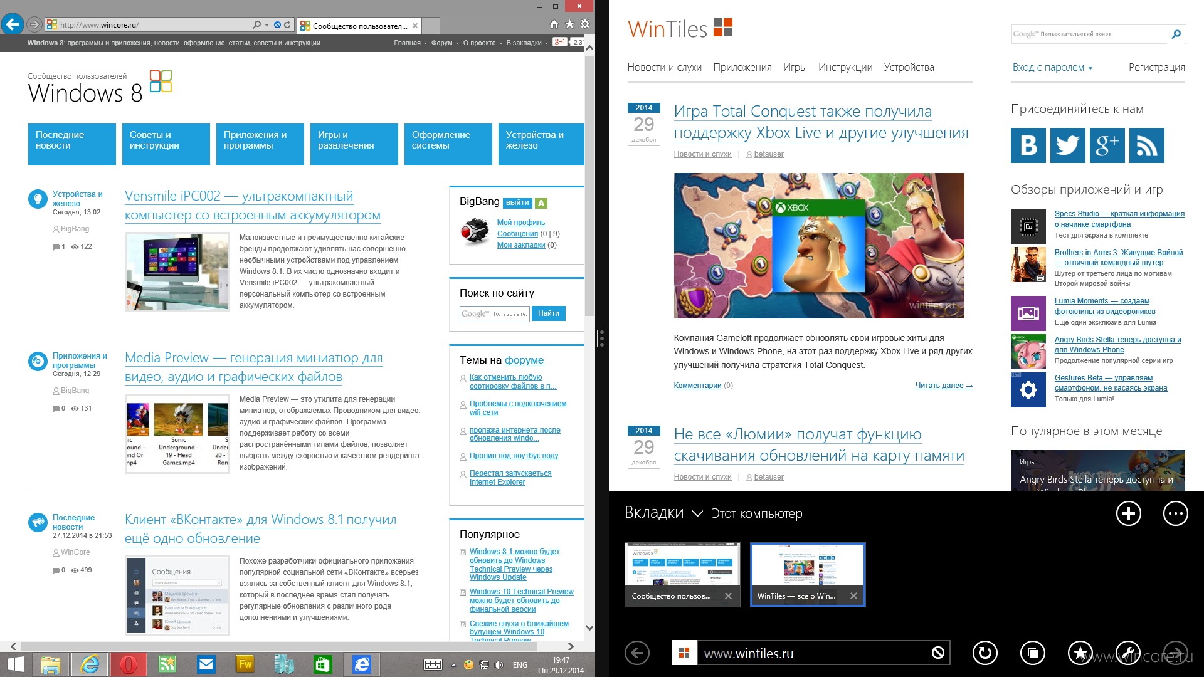Screen dimensions: 1204x677
Task: Click the WinTiles Google search field
Action: (x=1090, y=34)
